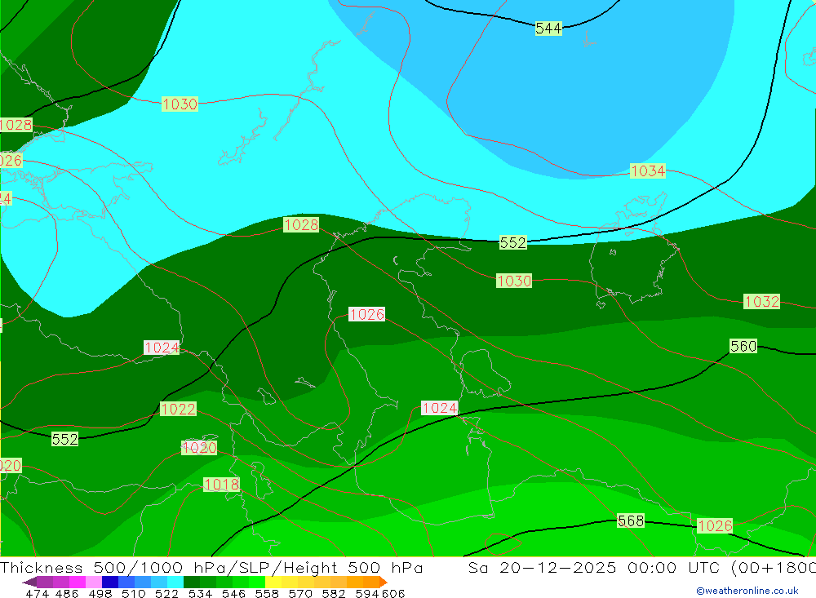Click the 552 label beside the 1028 isobar

tap(512, 242)
